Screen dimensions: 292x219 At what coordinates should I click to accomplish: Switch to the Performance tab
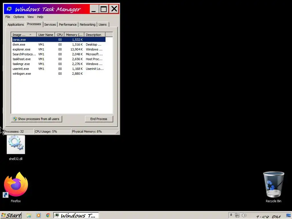pyautogui.click(x=68, y=25)
